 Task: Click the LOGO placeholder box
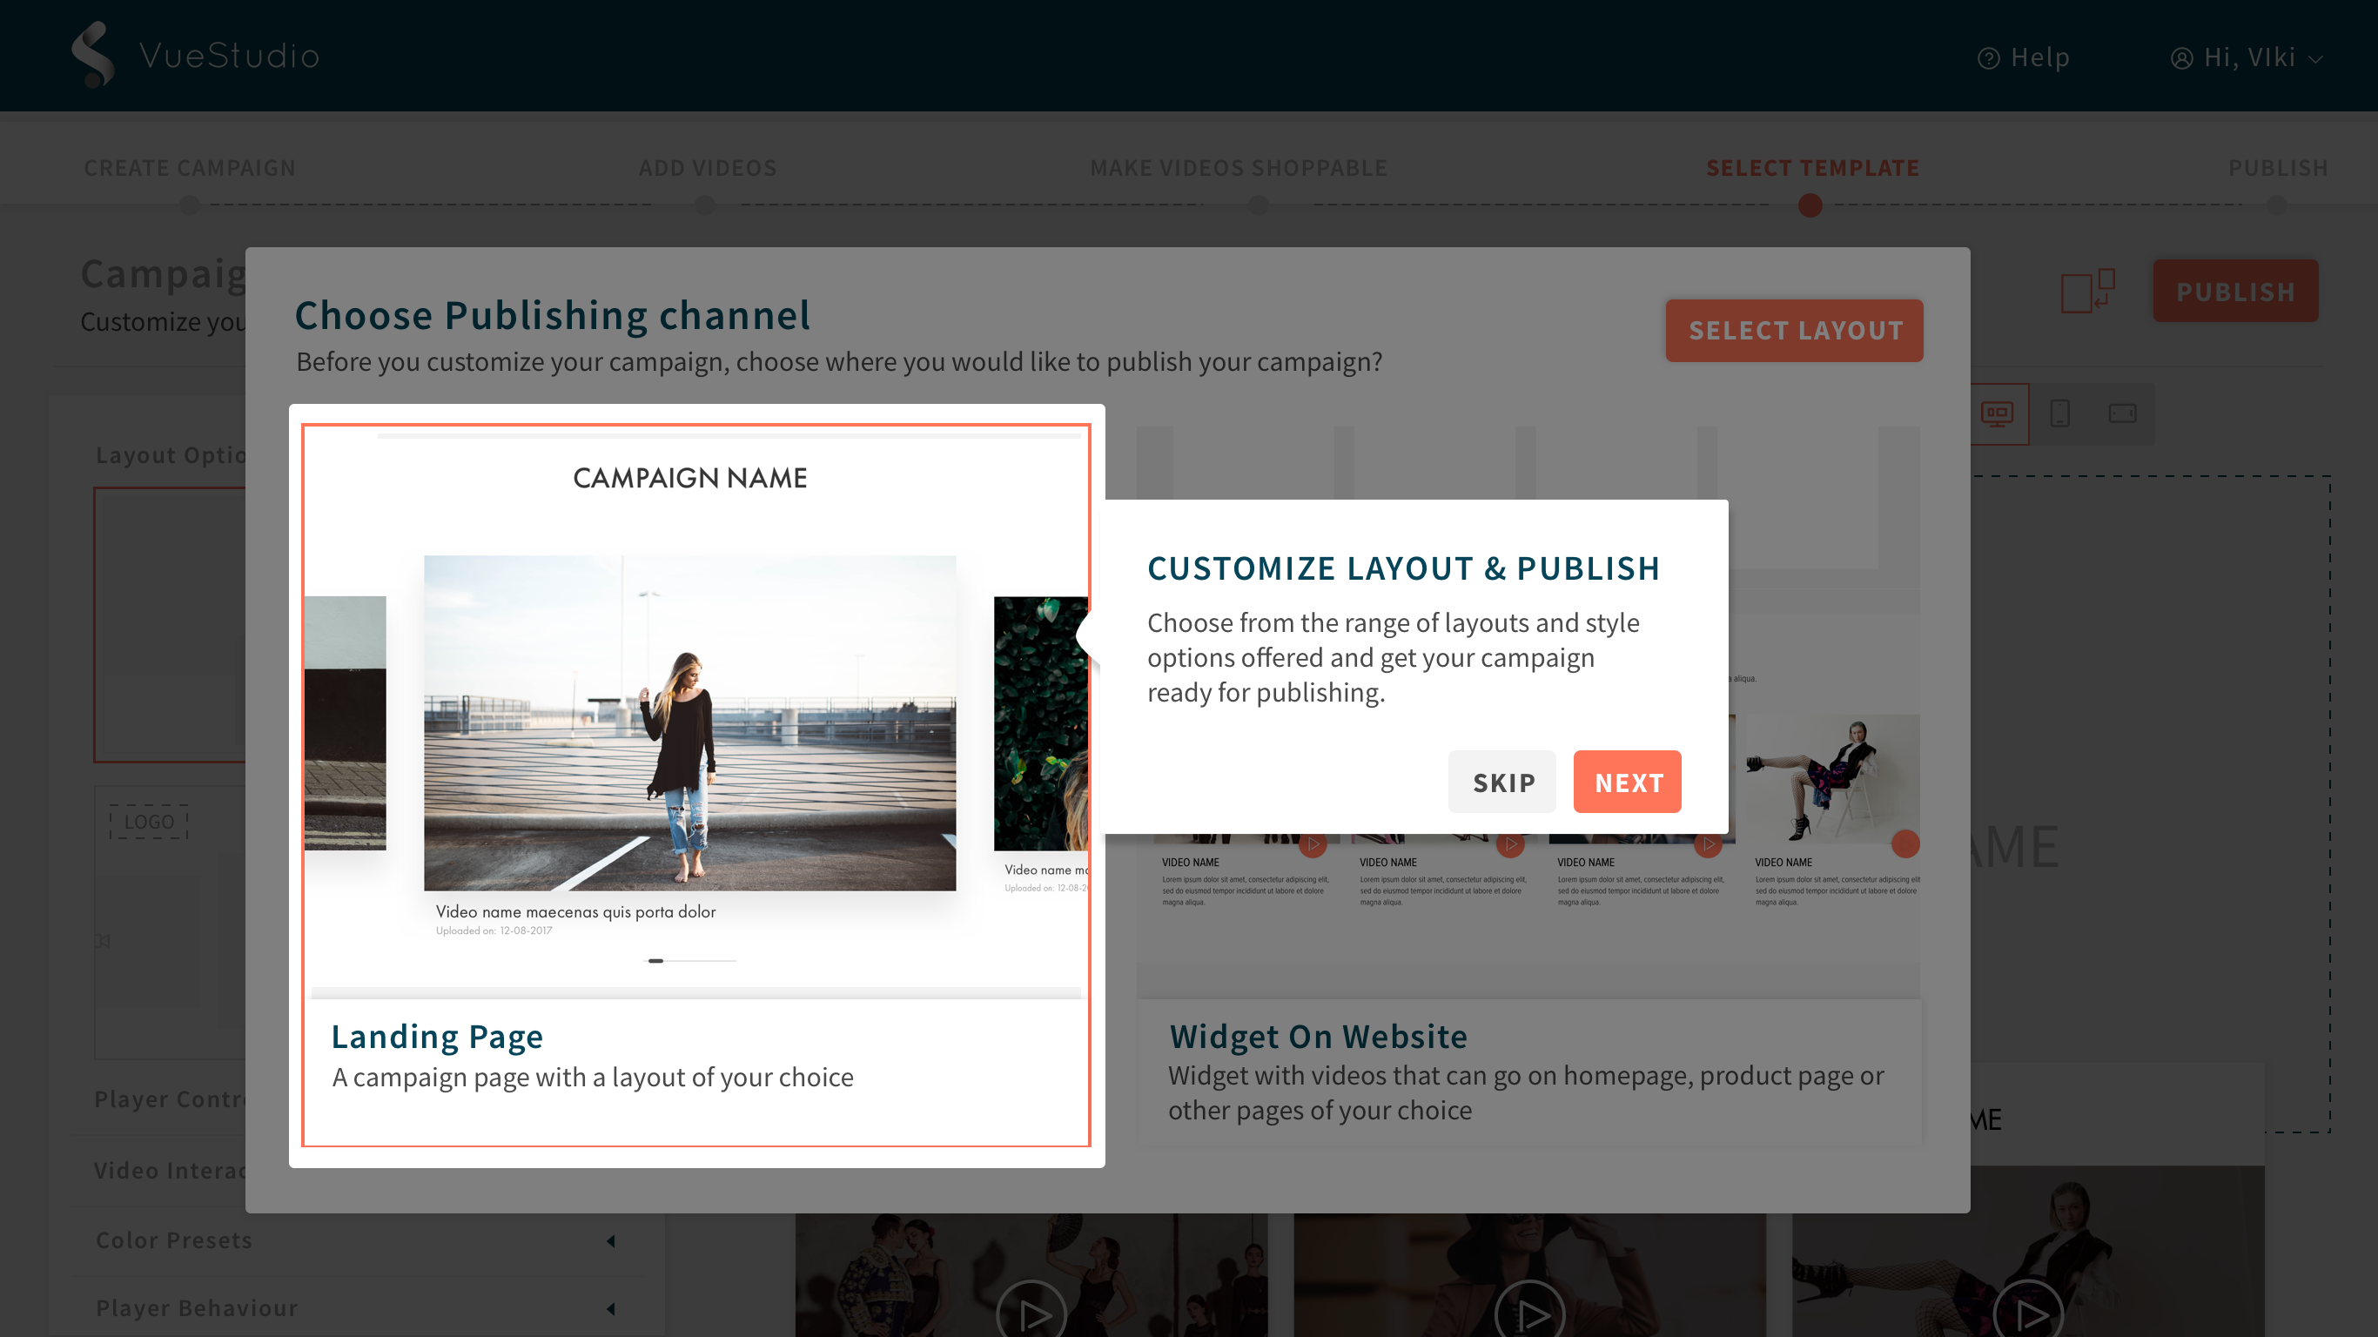pos(149,821)
